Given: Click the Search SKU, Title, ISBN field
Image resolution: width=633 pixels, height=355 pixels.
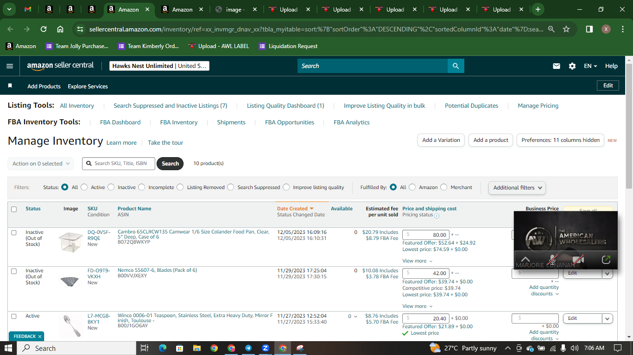Looking at the screenshot, I should [119, 163].
